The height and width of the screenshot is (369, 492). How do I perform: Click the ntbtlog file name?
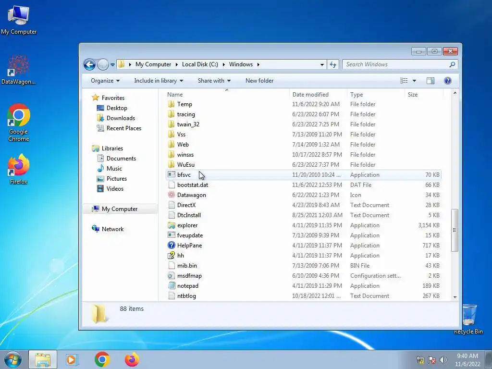(x=186, y=296)
